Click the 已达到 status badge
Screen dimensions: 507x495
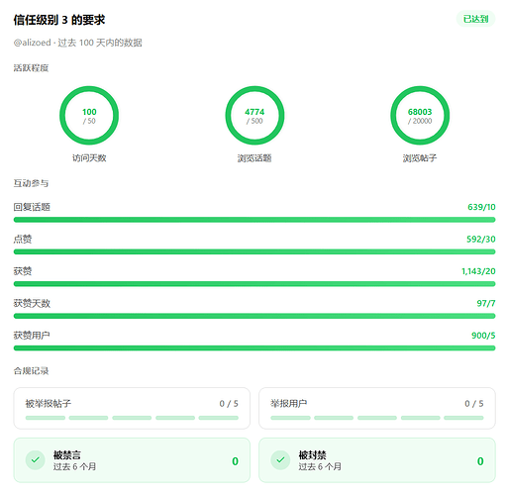point(475,19)
